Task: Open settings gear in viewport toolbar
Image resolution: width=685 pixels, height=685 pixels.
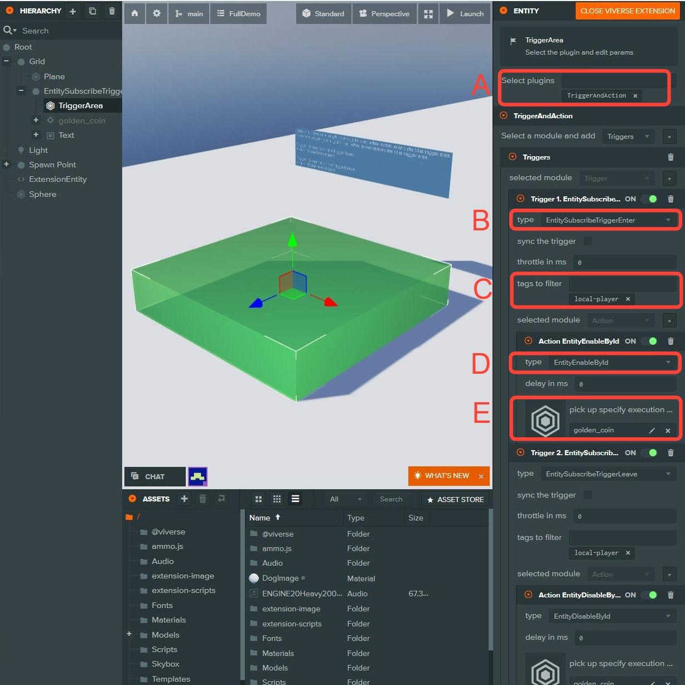Action: coord(157,13)
